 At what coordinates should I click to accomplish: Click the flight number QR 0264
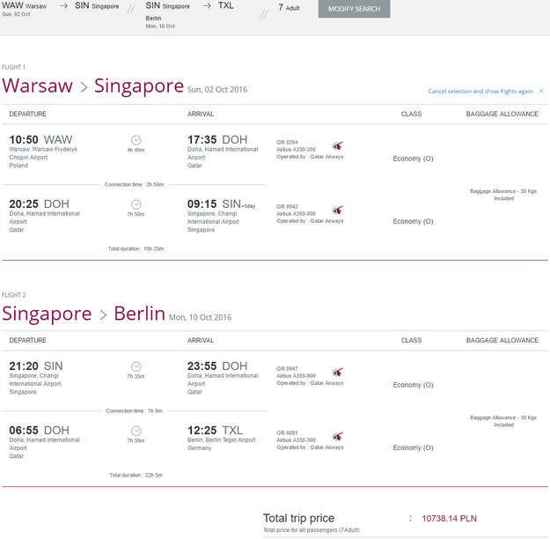287,142
